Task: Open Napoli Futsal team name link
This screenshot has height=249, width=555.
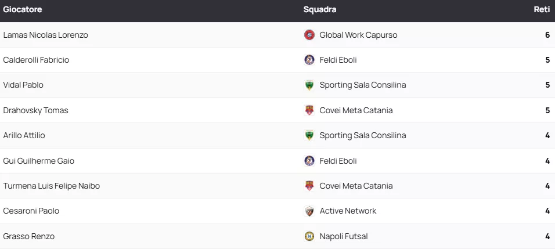Action: [x=343, y=236]
